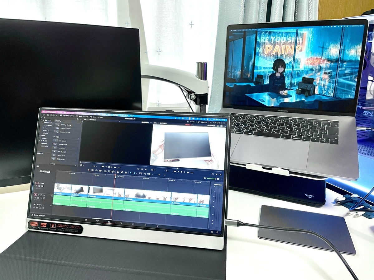This screenshot has height=280, width=374.
Task: Lock the V1 video track
Action: pos(37,185)
